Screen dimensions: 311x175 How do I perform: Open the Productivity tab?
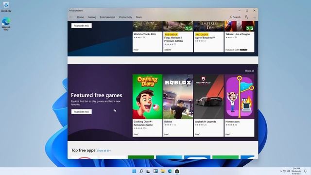click(x=125, y=17)
